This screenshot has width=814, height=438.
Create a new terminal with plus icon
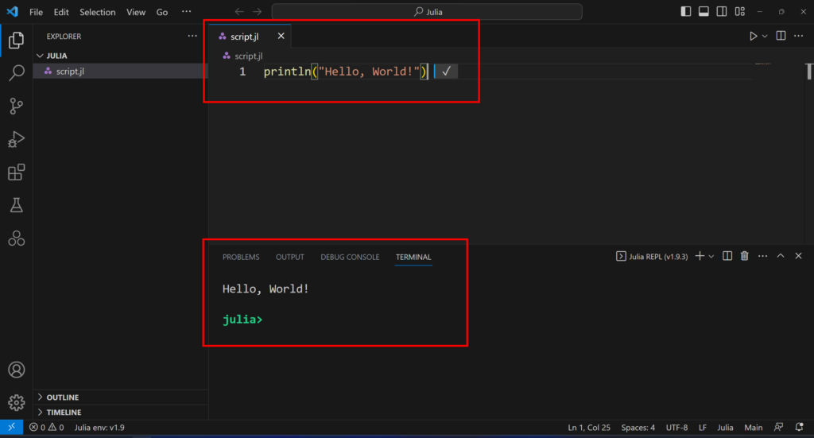tap(700, 256)
